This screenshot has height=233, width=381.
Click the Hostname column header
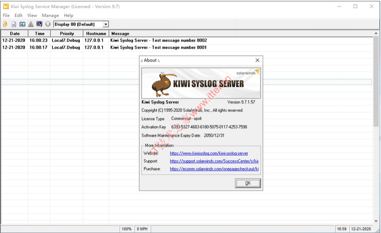point(96,33)
